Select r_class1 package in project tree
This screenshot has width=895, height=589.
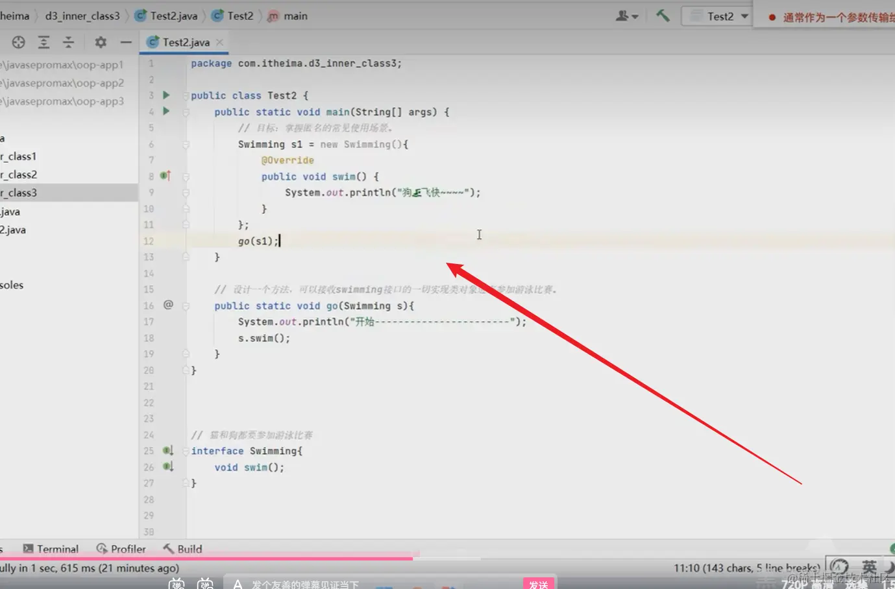click(18, 156)
